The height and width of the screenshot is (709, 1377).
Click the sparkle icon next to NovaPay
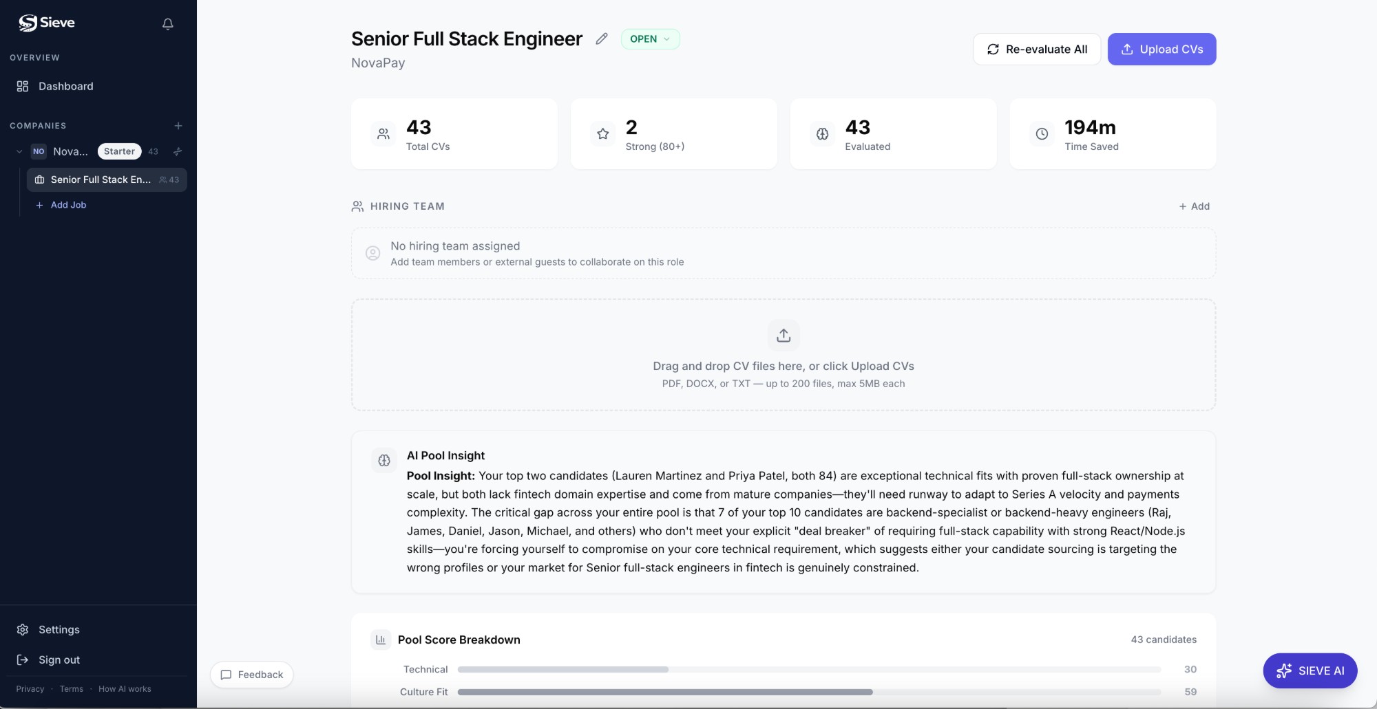(178, 151)
